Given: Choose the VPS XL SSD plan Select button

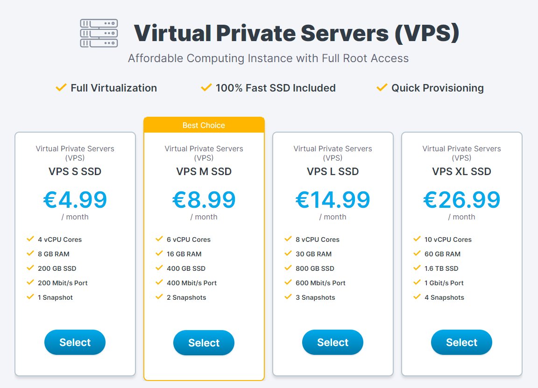Looking at the screenshot, I should click(x=461, y=342).
